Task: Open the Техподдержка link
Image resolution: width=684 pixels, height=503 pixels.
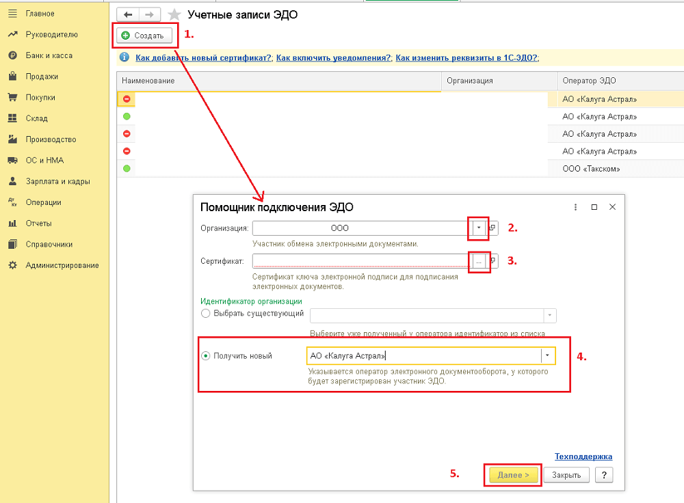Action: (583, 457)
